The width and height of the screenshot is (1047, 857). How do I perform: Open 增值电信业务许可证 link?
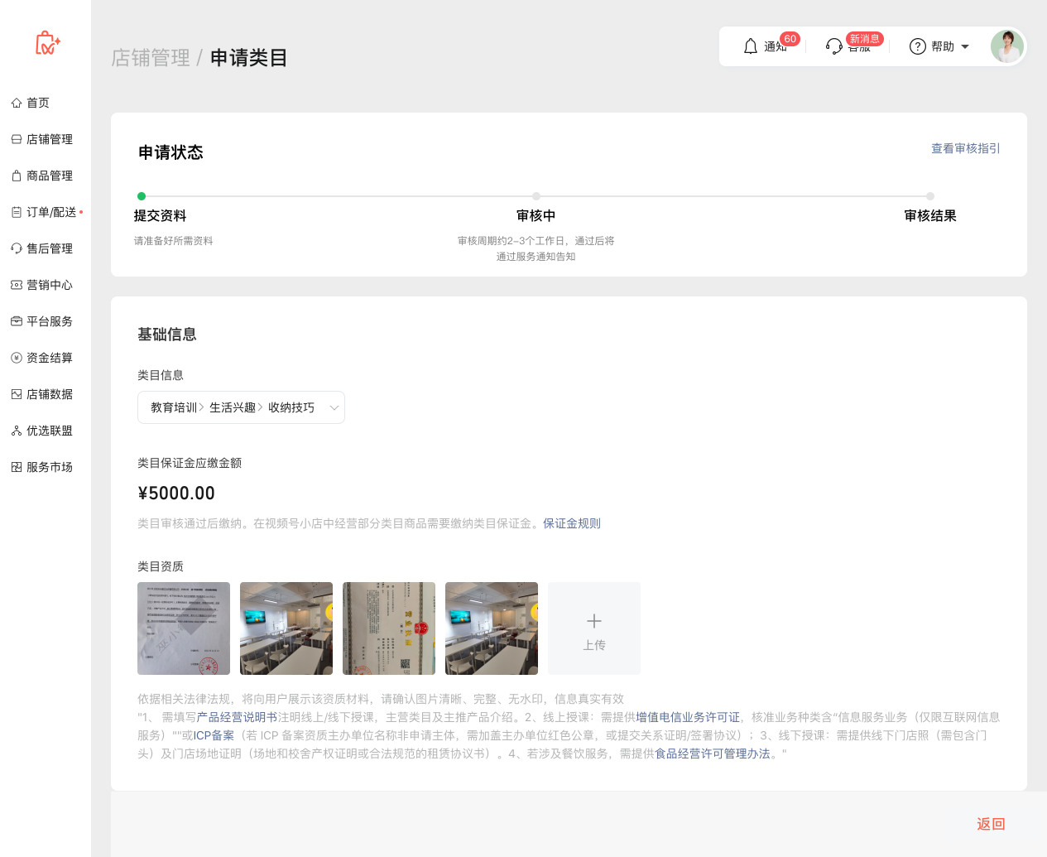(688, 717)
